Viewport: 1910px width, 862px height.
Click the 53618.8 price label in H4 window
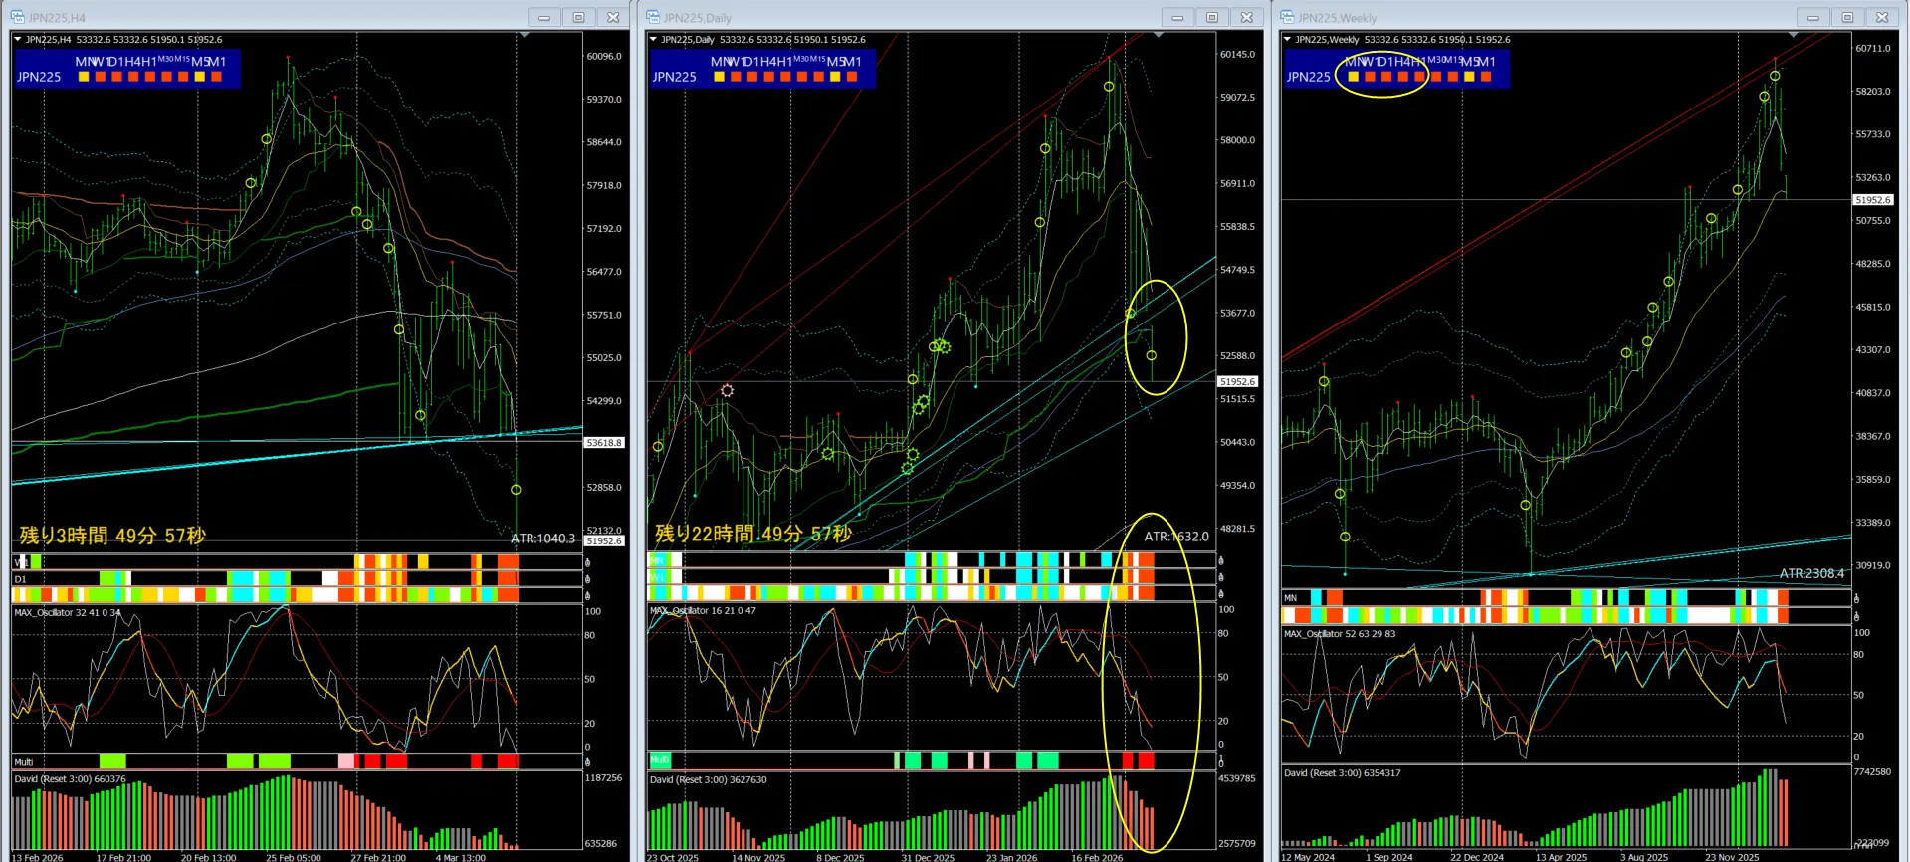coord(604,443)
